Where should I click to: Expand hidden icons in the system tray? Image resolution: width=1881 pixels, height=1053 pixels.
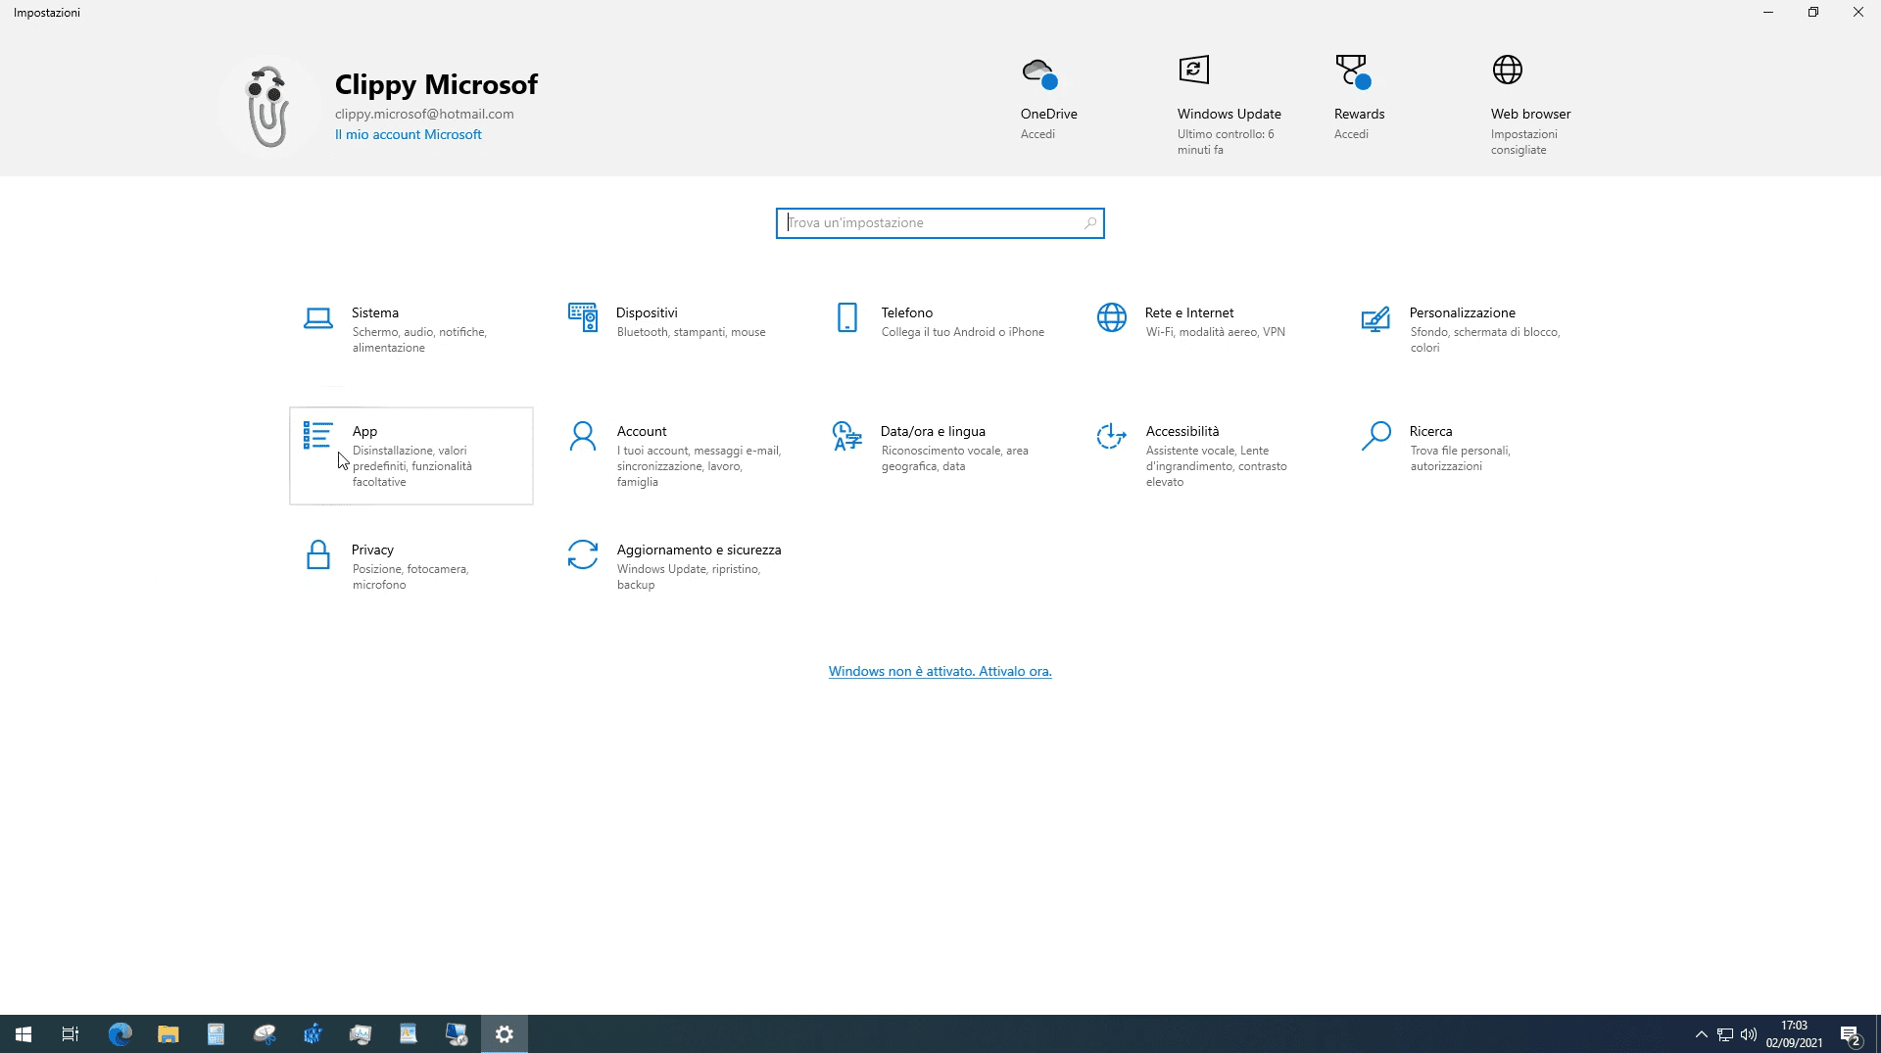[x=1702, y=1033]
